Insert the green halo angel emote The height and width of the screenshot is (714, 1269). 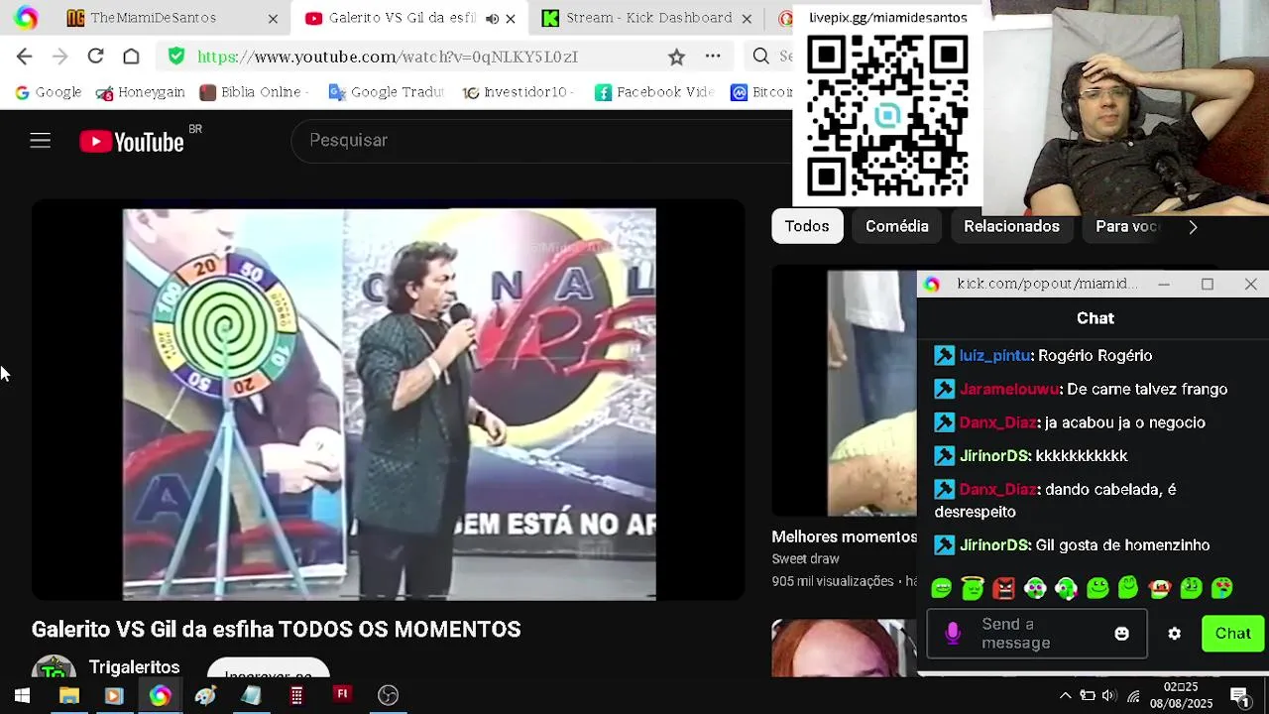click(x=973, y=588)
